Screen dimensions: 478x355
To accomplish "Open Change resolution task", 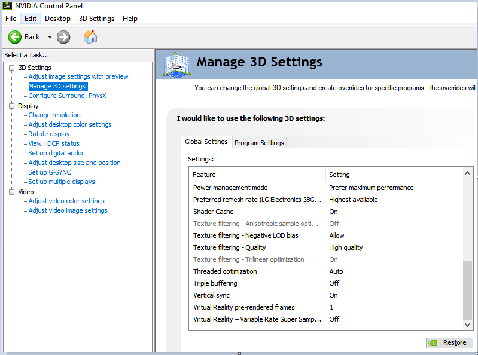I will [x=54, y=115].
